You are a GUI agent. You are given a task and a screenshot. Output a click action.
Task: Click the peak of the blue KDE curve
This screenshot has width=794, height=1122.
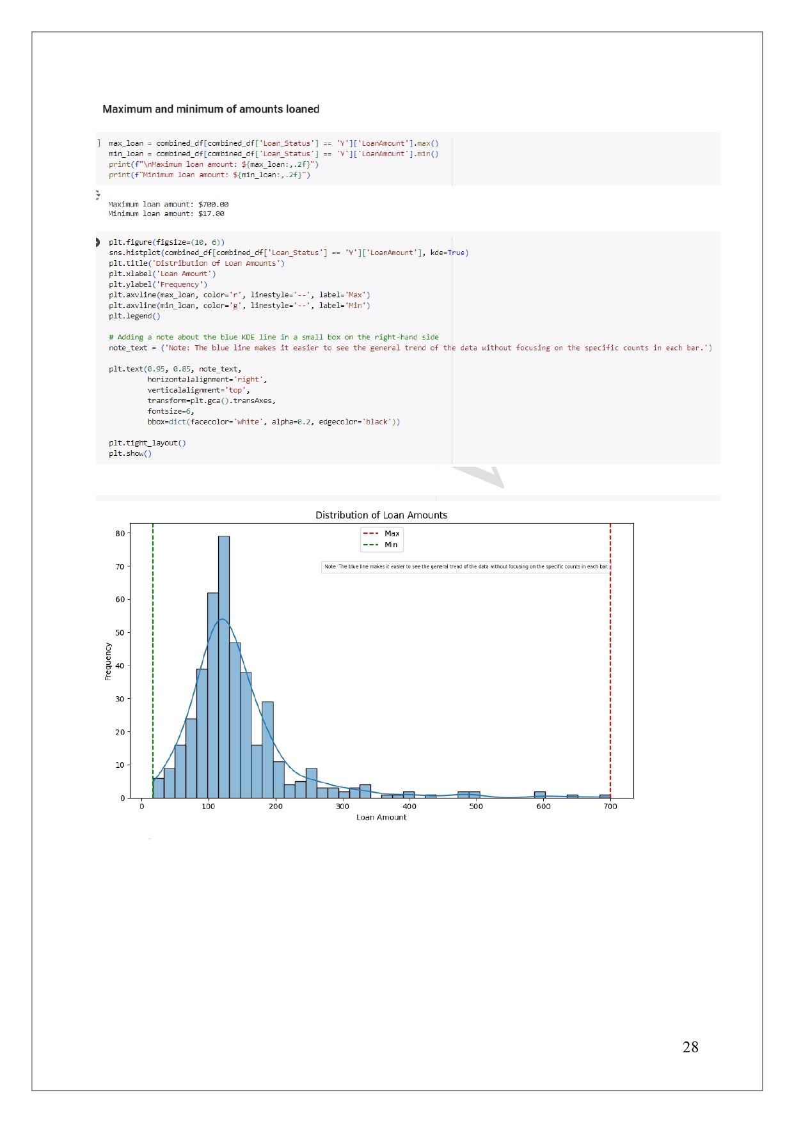(x=222, y=619)
